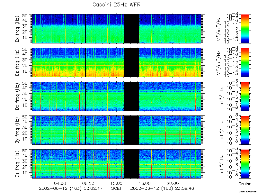Click the Bz spectrogram color bar
257x193 pixels.
245,164
